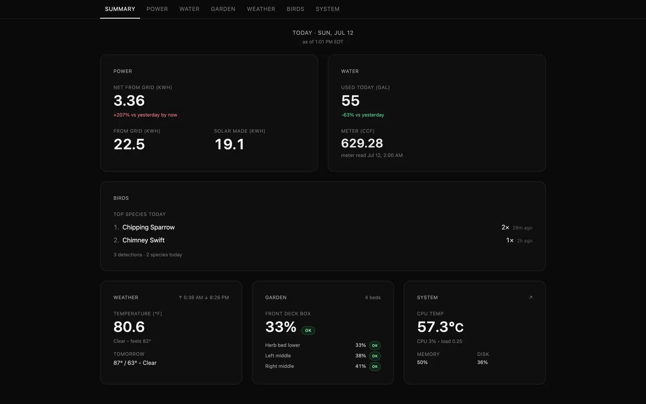Go to the Birds tab
The height and width of the screenshot is (404, 646).
pyautogui.click(x=296, y=9)
